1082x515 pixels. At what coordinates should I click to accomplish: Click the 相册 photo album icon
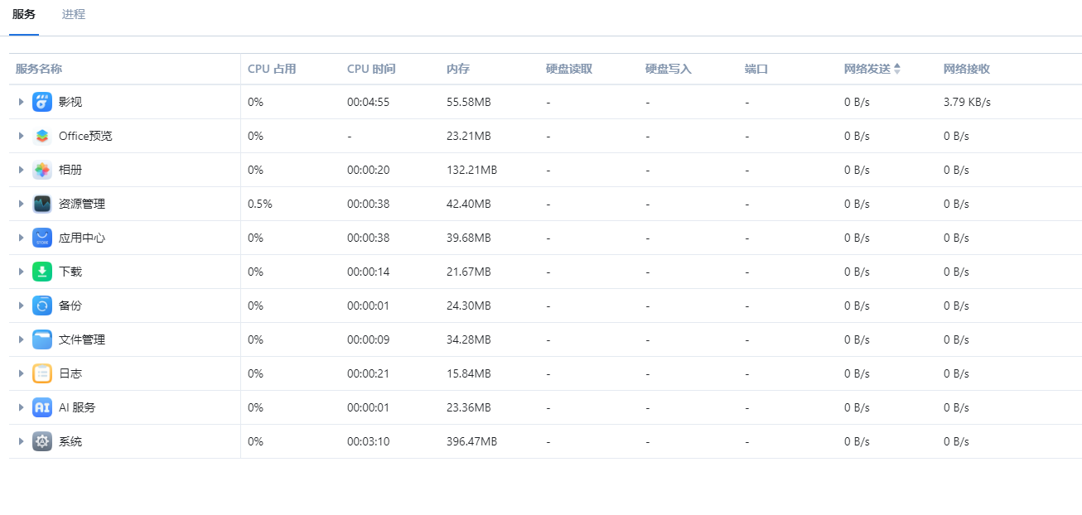point(42,170)
